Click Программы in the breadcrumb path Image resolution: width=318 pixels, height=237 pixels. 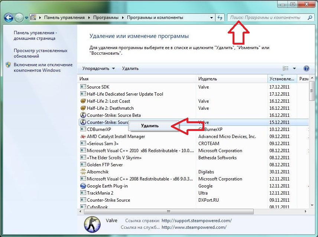[106, 17]
